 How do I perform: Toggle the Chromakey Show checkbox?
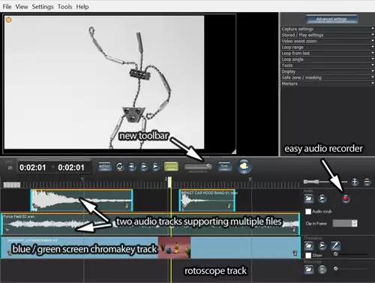click(308, 255)
